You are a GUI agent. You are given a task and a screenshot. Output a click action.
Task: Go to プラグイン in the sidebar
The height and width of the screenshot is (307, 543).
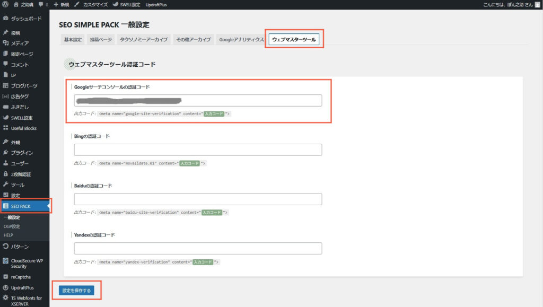click(x=22, y=153)
